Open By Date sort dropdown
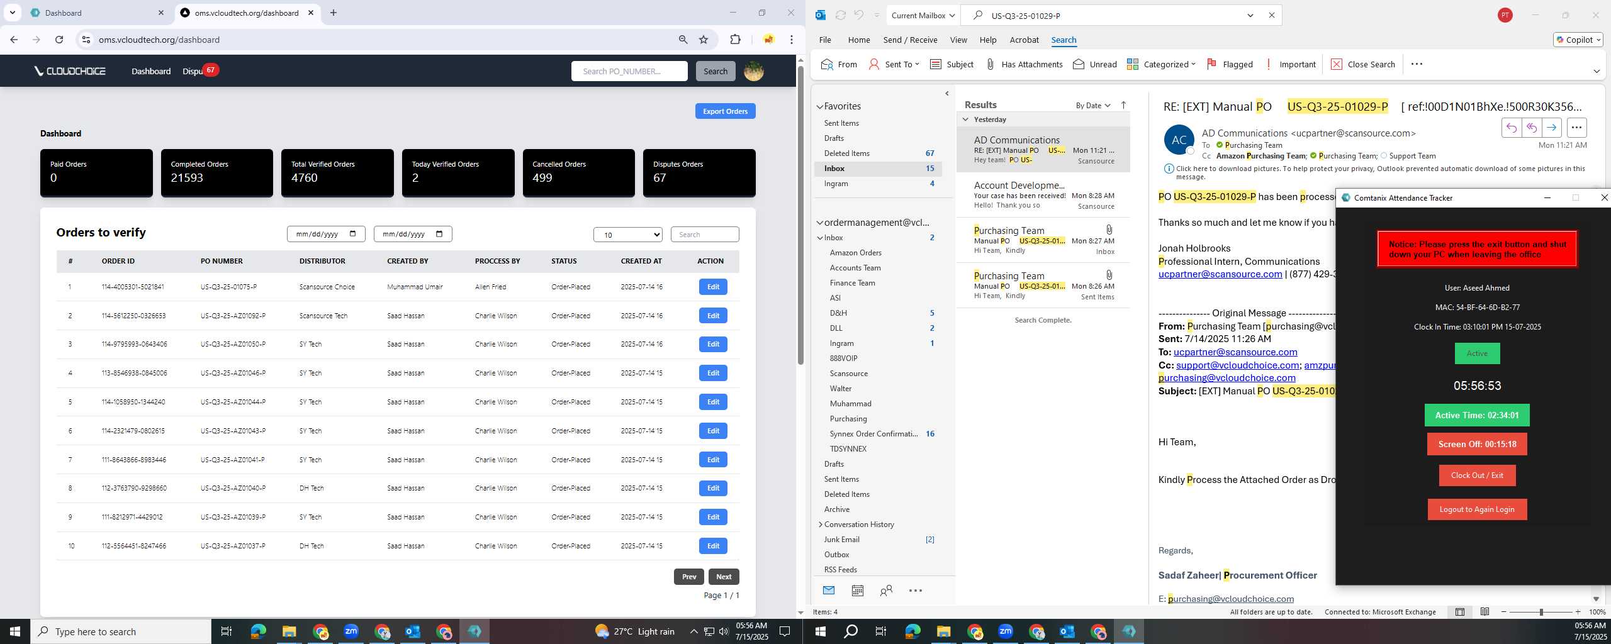1611x644 pixels. (1093, 105)
